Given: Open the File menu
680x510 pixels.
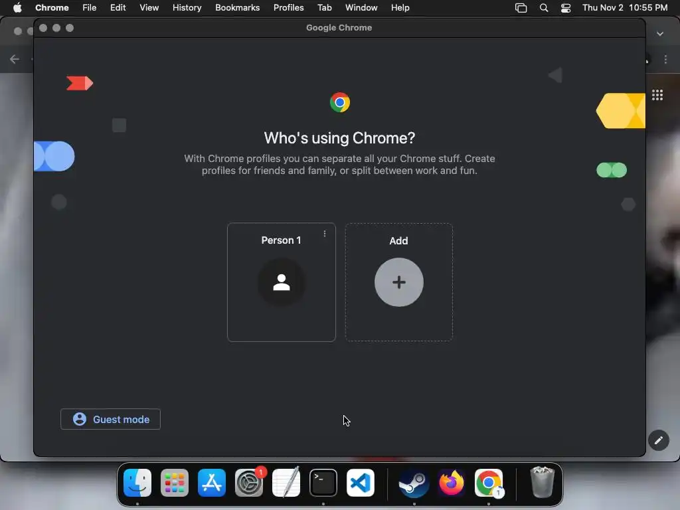Looking at the screenshot, I should click(90, 7).
